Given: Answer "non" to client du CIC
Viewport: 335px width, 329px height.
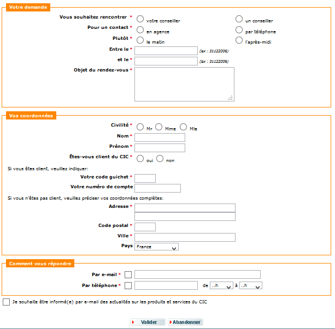Looking at the screenshot, I should 160,159.
